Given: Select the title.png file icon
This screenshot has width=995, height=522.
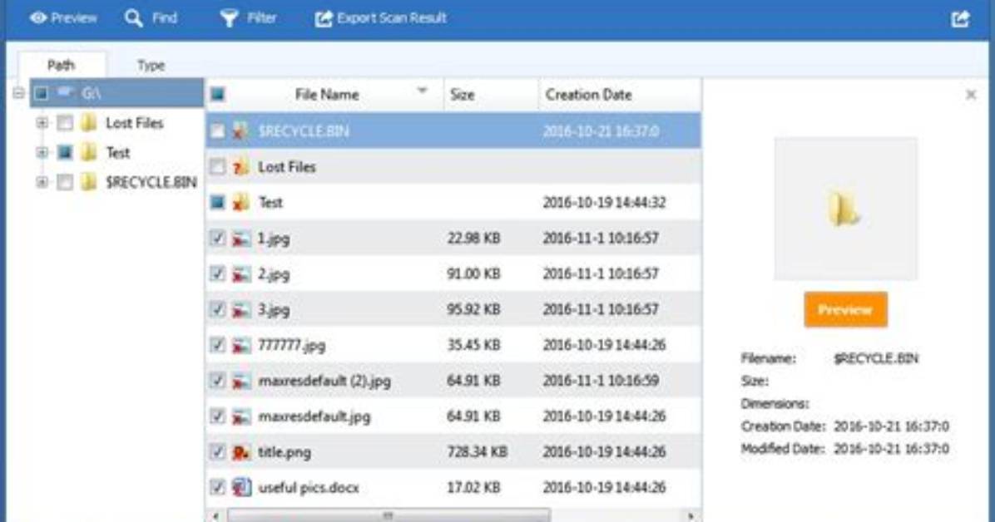Looking at the screenshot, I should click(240, 452).
